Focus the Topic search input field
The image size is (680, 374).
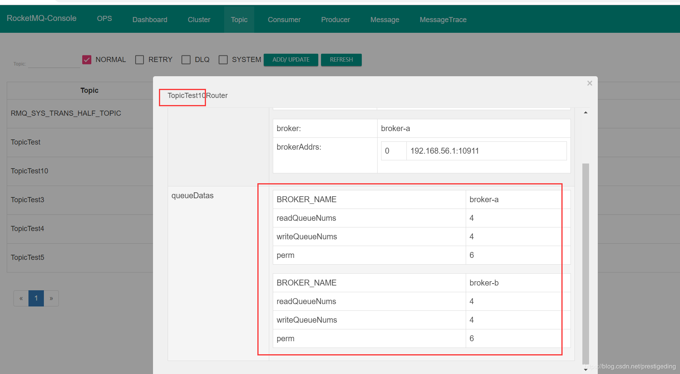pos(54,63)
